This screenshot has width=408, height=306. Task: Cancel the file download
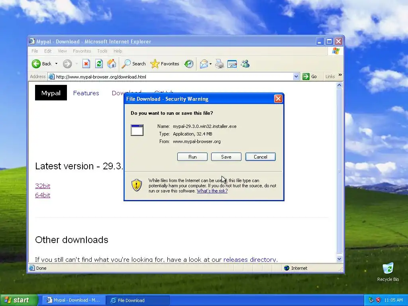pyautogui.click(x=261, y=157)
